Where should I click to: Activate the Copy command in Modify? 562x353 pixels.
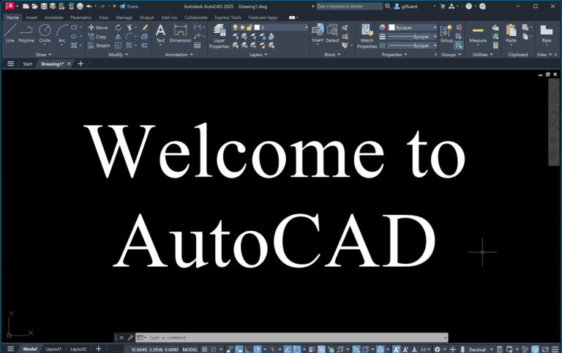[97, 37]
